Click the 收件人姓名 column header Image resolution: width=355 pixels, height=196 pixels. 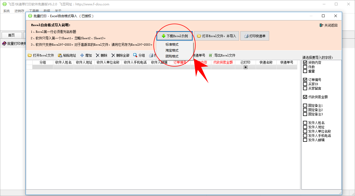(x=64, y=62)
